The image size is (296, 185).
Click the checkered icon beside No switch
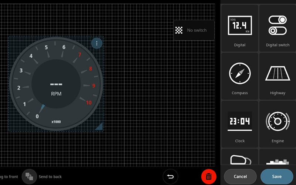[x=179, y=30]
